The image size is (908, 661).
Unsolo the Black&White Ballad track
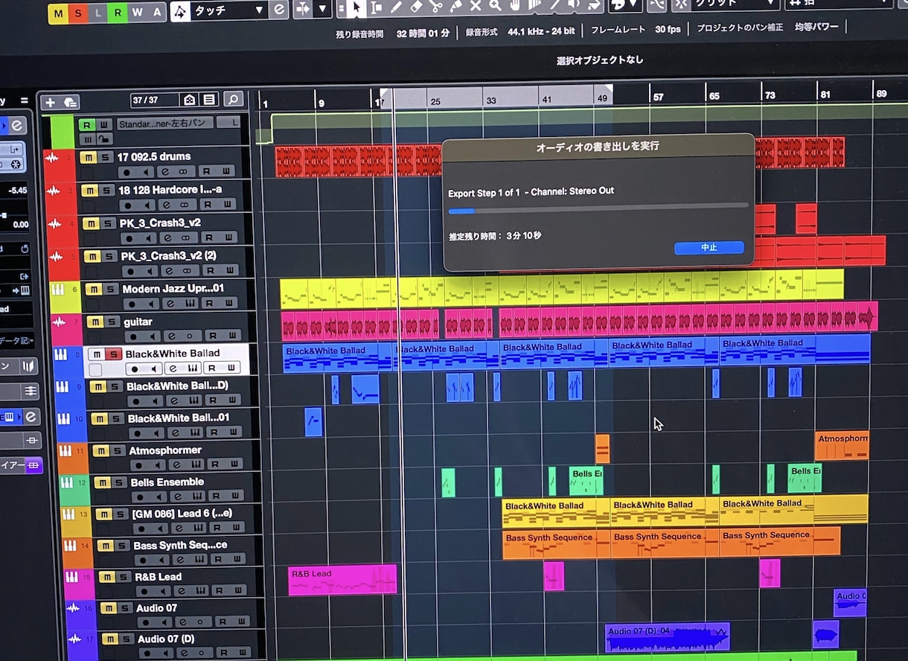coord(112,354)
